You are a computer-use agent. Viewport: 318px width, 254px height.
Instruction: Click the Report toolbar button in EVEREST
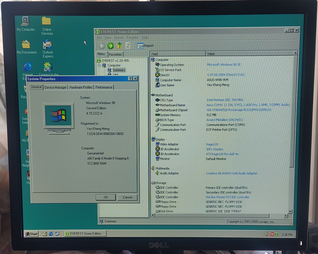click(x=145, y=46)
